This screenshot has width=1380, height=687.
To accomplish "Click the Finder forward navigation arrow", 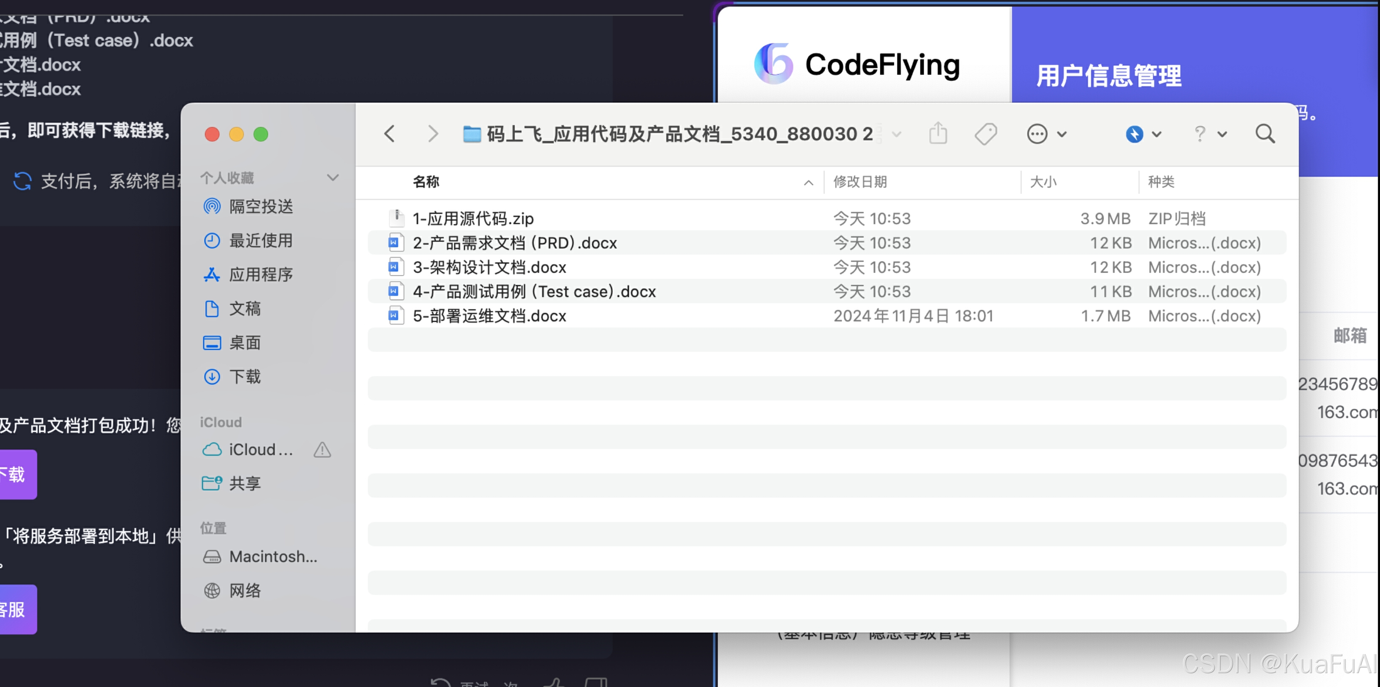I will click(x=433, y=134).
